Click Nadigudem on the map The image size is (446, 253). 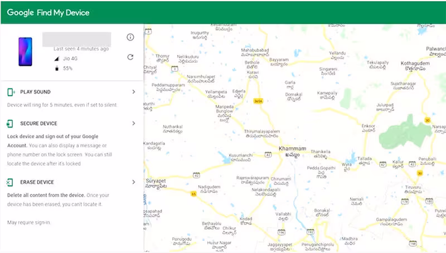209,189
